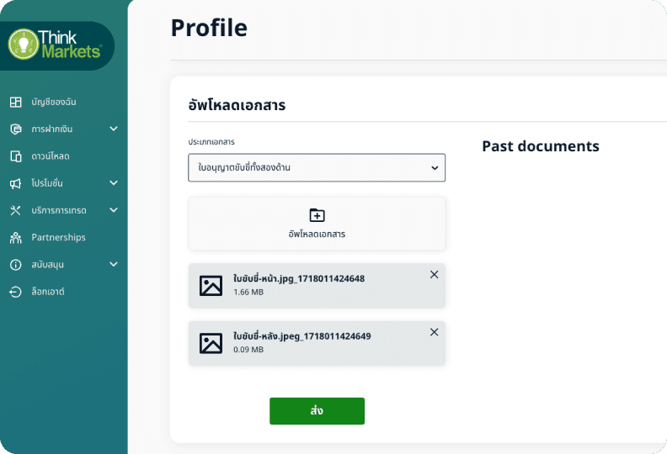This screenshot has height=454, width=667.
Task: Remove the ใบขับขี่-หน้า.jpg file
Action: click(x=434, y=275)
